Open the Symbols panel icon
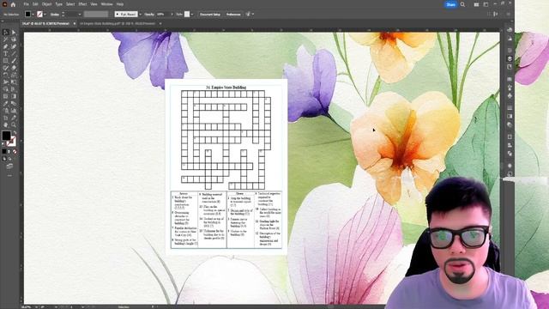The height and width of the screenshot is (309, 549). point(510,95)
